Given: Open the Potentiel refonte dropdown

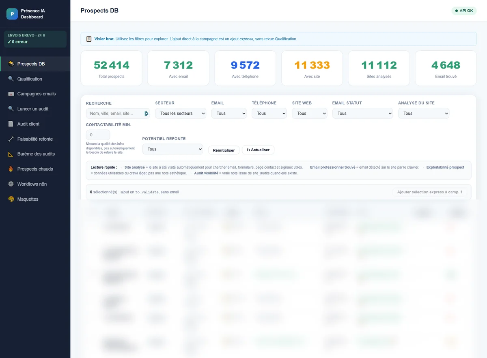Looking at the screenshot, I should click(173, 149).
